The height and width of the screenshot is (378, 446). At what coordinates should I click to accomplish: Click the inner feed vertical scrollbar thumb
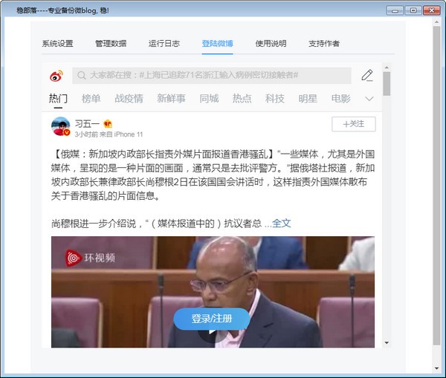tap(387, 83)
